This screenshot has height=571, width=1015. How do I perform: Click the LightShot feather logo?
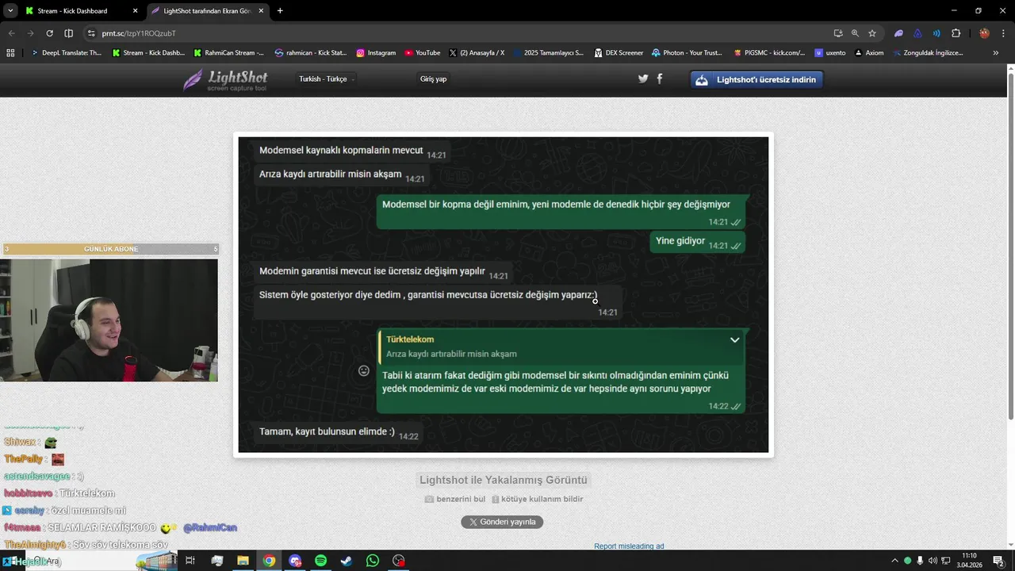pyautogui.click(x=225, y=79)
